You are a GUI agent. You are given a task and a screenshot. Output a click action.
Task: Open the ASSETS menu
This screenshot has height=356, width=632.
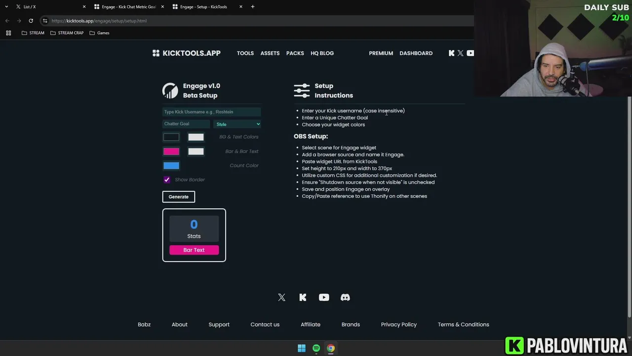point(270,53)
